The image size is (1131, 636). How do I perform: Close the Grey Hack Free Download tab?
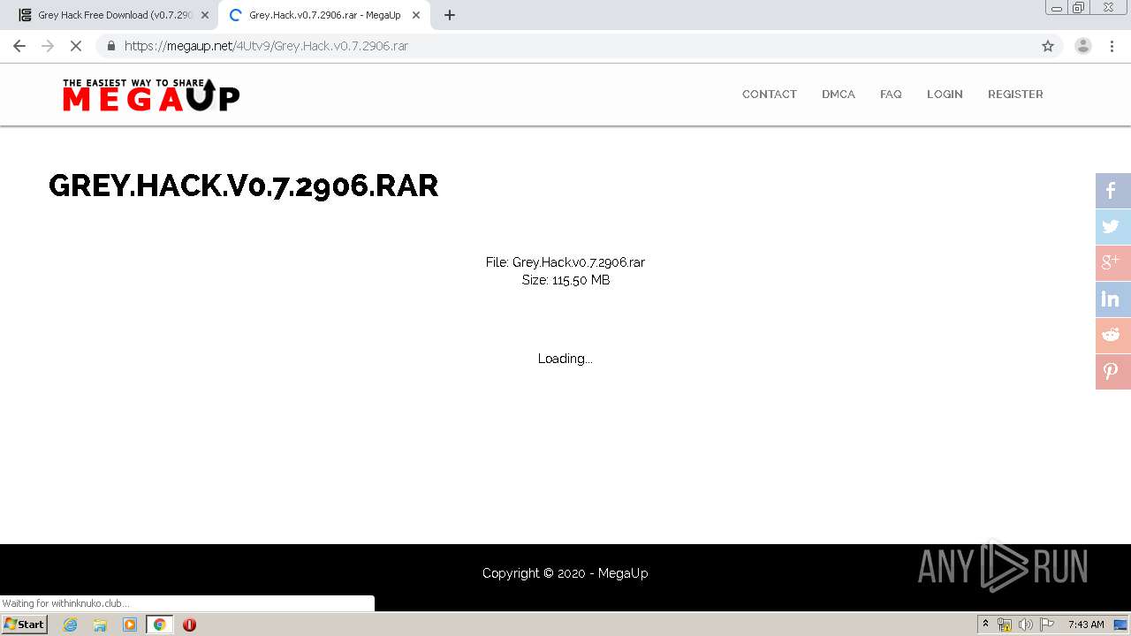(x=205, y=15)
